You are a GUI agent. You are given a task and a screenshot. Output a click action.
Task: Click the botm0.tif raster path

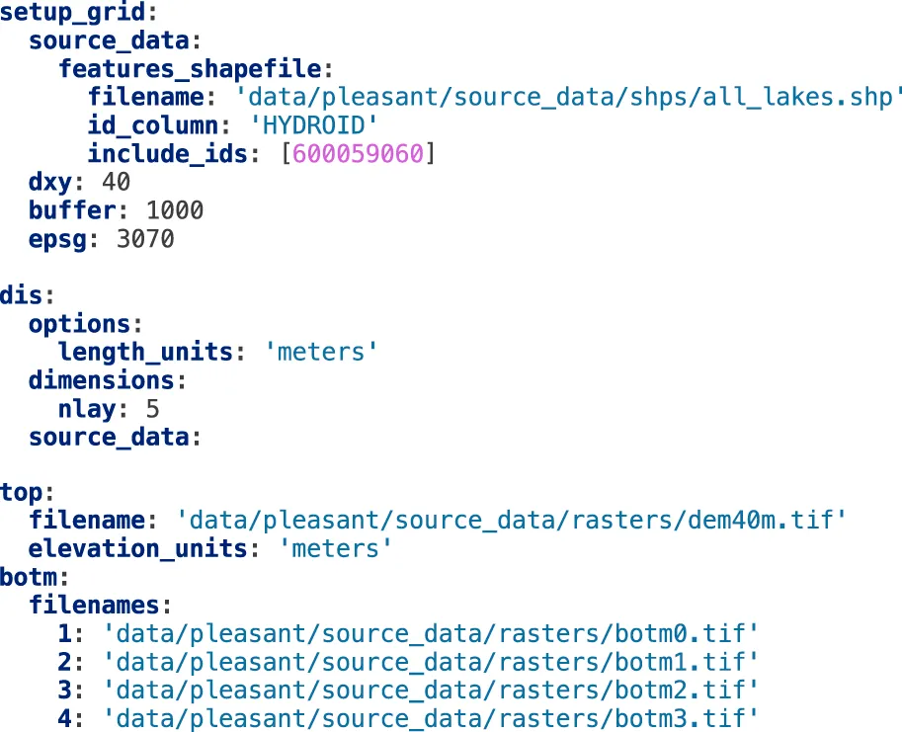(x=431, y=632)
